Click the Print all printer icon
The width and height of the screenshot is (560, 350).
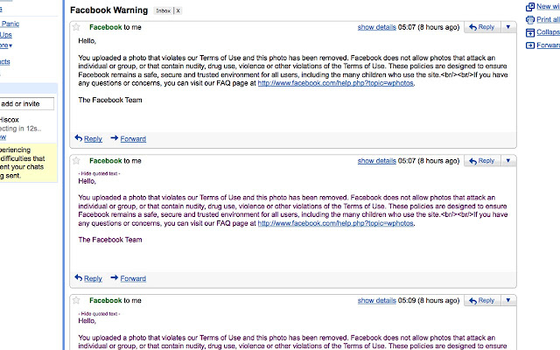coord(530,19)
